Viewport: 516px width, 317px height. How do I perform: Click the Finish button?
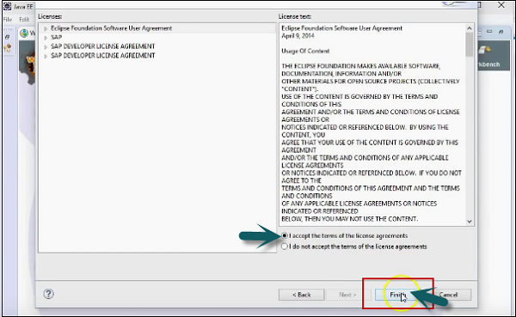click(x=397, y=295)
